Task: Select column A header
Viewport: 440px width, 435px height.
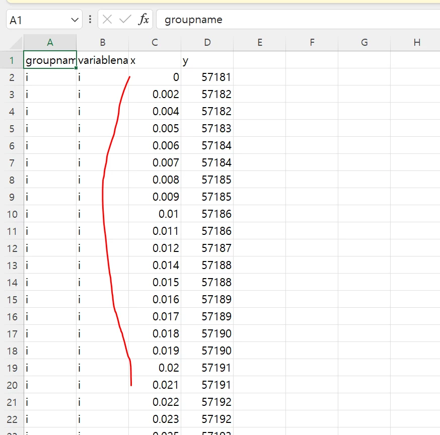Action: pos(50,43)
